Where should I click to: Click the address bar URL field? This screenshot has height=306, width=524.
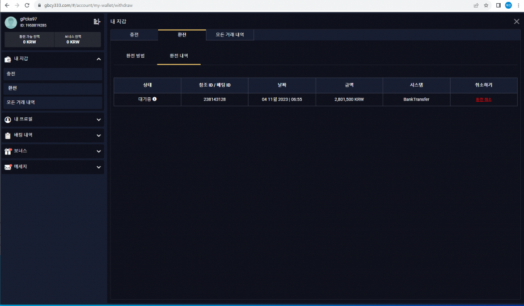point(254,6)
